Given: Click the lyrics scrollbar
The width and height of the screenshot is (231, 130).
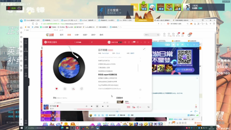Looking at the screenshot, I should click(x=138, y=68).
